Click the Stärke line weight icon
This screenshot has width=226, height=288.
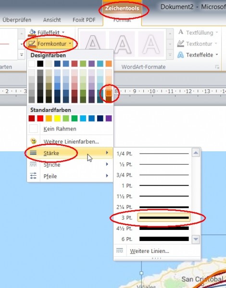click(x=33, y=153)
